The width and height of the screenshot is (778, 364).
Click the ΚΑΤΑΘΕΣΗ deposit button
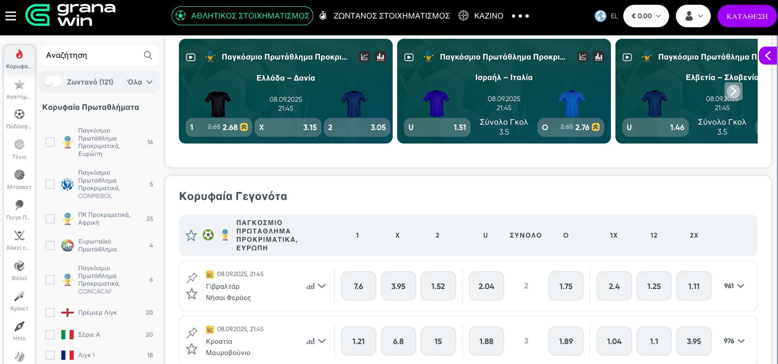pos(747,16)
